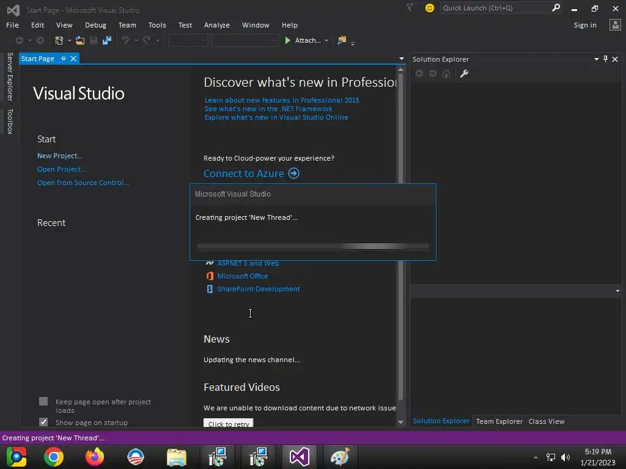
Task: Click See what's new in the .NET Framework
Action: click(268, 109)
